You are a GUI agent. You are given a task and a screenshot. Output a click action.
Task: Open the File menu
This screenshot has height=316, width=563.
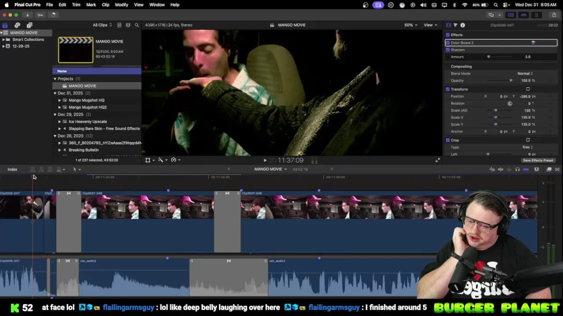[x=49, y=5]
